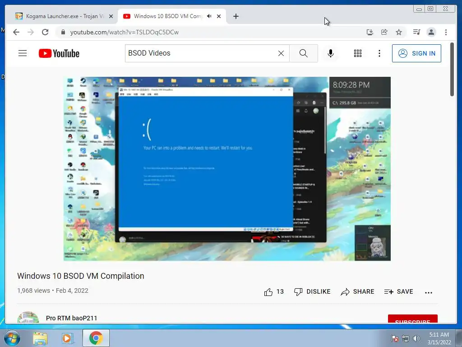This screenshot has height=347, width=462.
Task: Click the video player to pause
Action: coord(227,169)
